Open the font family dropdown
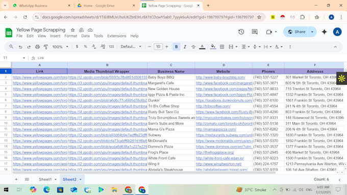Screen dimensions: 347x195 coord(131,47)
